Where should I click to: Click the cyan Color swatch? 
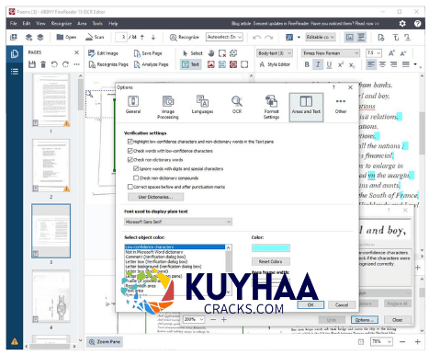pyautogui.click(x=271, y=248)
